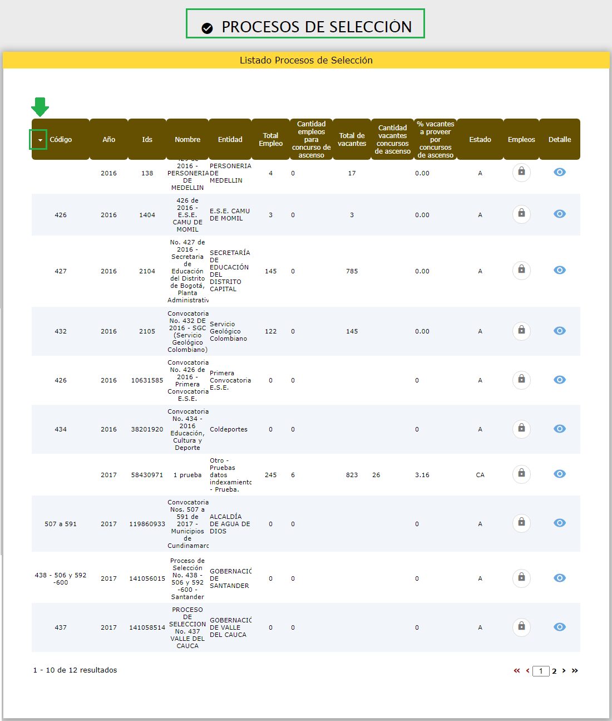Screen dimensions: 612x721
Task: Open empleos lock for Gobernación de Santander
Action: [x=521, y=578]
